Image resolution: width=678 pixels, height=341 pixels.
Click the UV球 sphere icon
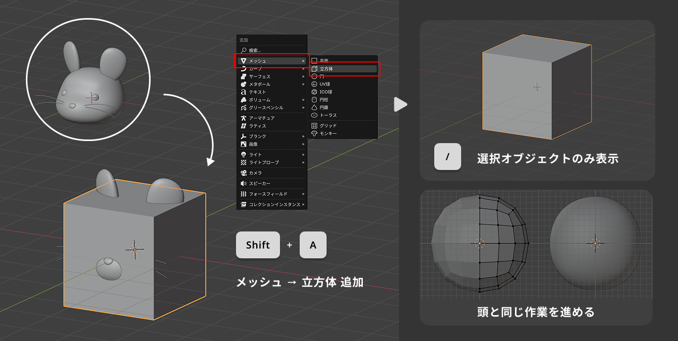coord(314,84)
